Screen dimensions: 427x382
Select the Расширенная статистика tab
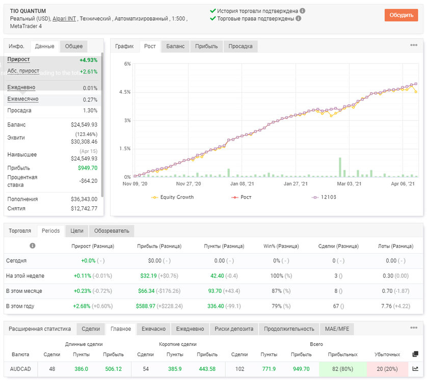pyautogui.click(x=40, y=329)
